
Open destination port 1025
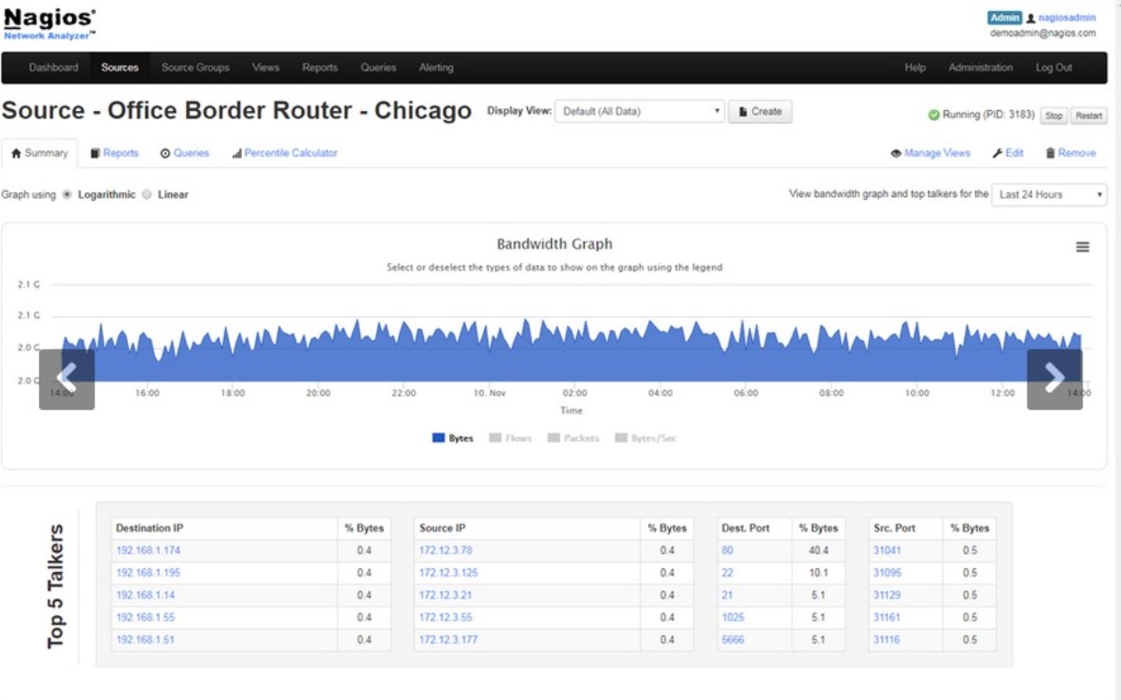click(732, 618)
